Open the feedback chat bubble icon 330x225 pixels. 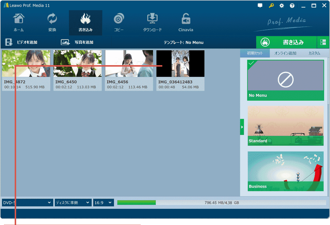[260, 6]
